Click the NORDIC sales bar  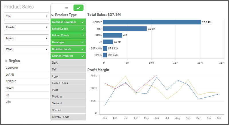(x=152, y=22)
